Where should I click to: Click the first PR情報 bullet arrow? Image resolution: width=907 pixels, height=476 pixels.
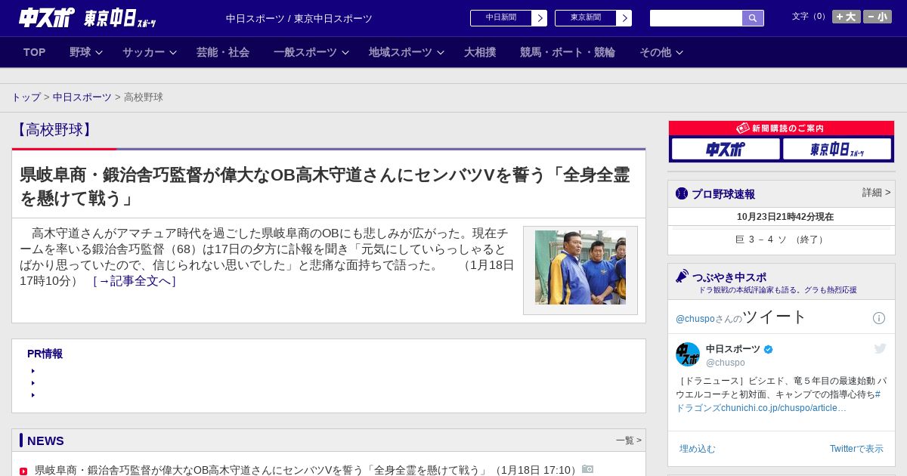click(33, 371)
